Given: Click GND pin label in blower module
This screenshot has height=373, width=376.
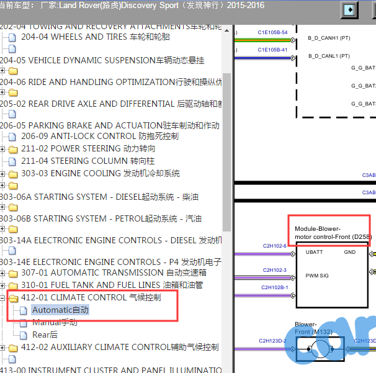Looking at the screenshot, I should point(349,252).
